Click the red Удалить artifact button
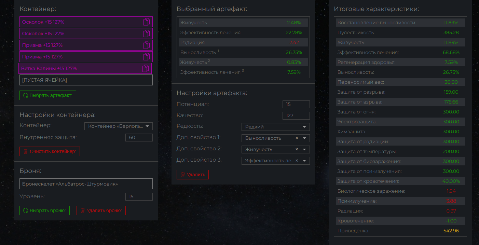The width and height of the screenshot is (479, 245). (x=192, y=175)
